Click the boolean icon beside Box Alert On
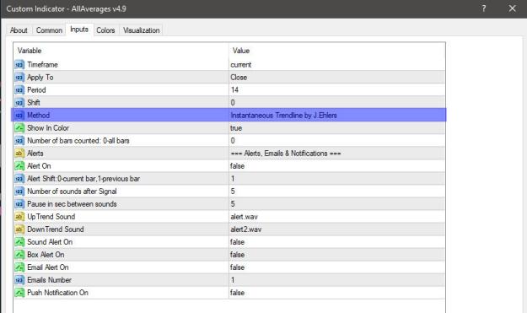527x313 pixels. [x=19, y=255]
